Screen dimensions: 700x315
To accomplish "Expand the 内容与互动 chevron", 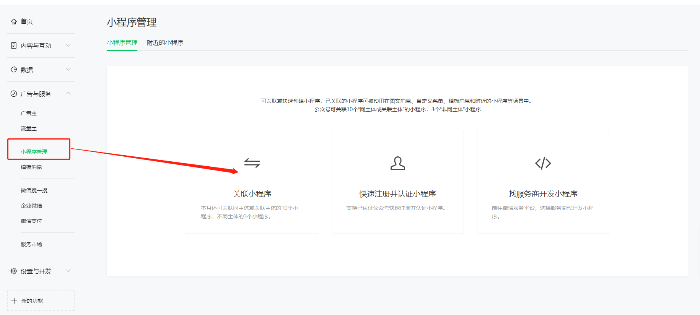I will click(x=68, y=45).
